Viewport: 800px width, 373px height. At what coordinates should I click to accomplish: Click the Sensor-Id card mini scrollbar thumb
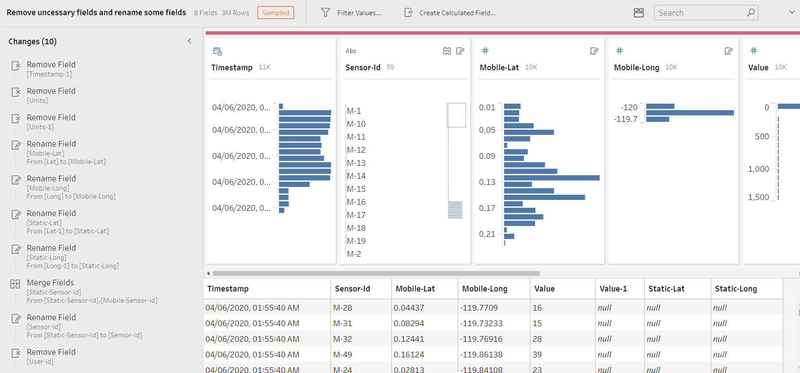(x=456, y=115)
